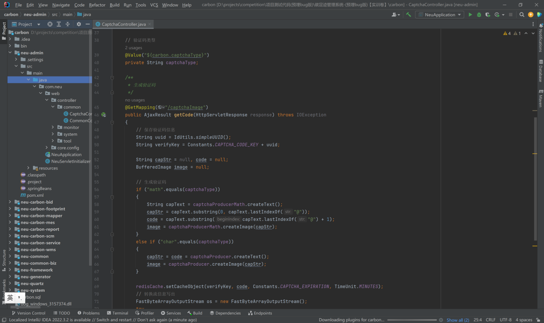Image resolution: width=544 pixels, height=323 pixels.
Task: Open the NeuApplication run configuration dropdown
Action: (440, 15)
